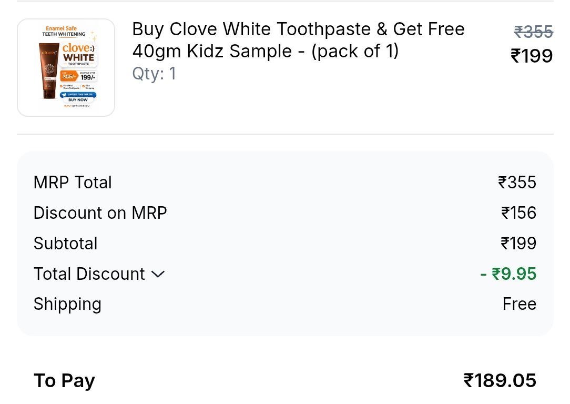Select the Qty: 1 label

(154, 74)
